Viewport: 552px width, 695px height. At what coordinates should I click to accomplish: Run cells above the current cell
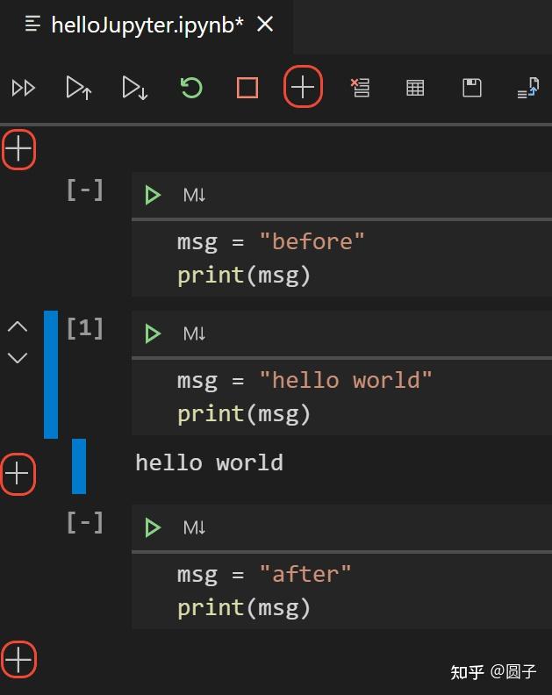coord(79,88)
